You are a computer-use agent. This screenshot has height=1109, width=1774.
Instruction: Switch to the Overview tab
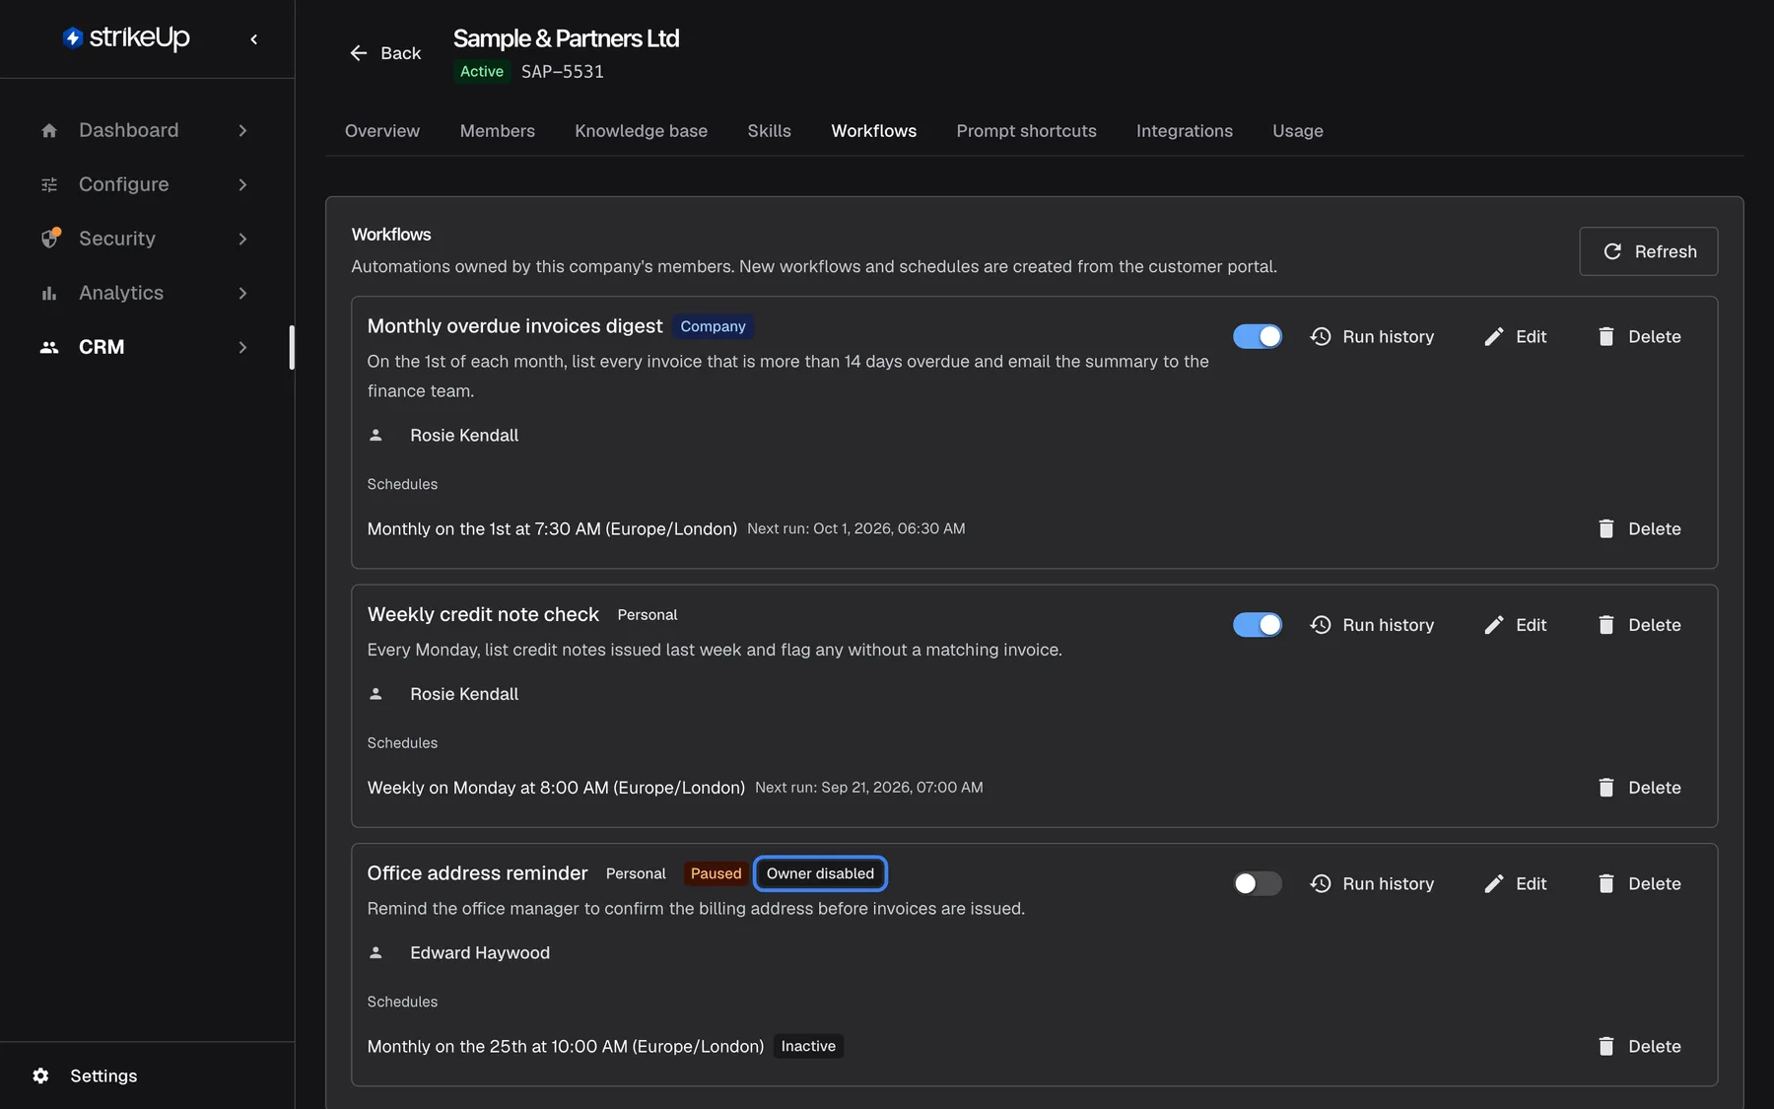(x=382, y=131)
